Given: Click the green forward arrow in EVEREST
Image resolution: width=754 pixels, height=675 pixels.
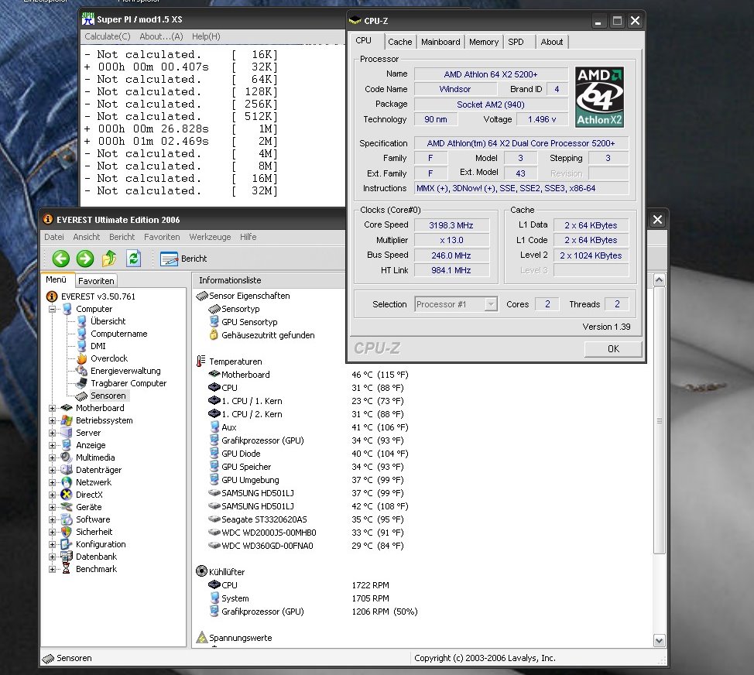Looking at the screenshot, I should [x=85, y=259].
